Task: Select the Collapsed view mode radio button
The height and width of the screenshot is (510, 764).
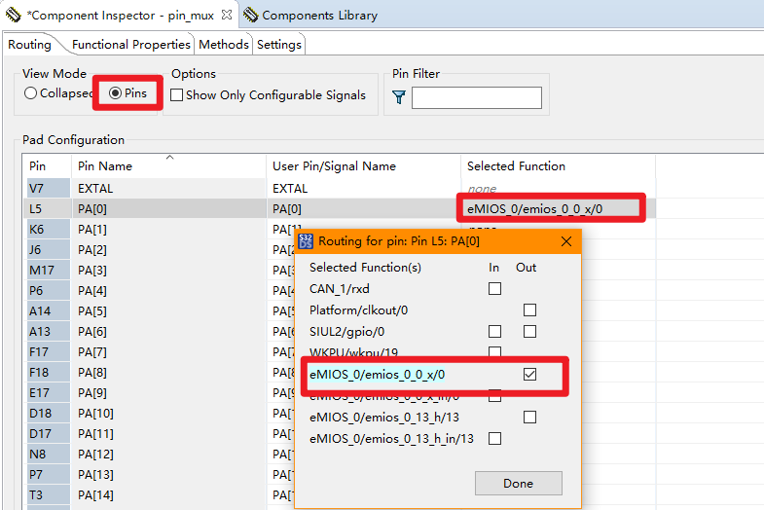Action: pyautogui.click(x=31, y=93)
